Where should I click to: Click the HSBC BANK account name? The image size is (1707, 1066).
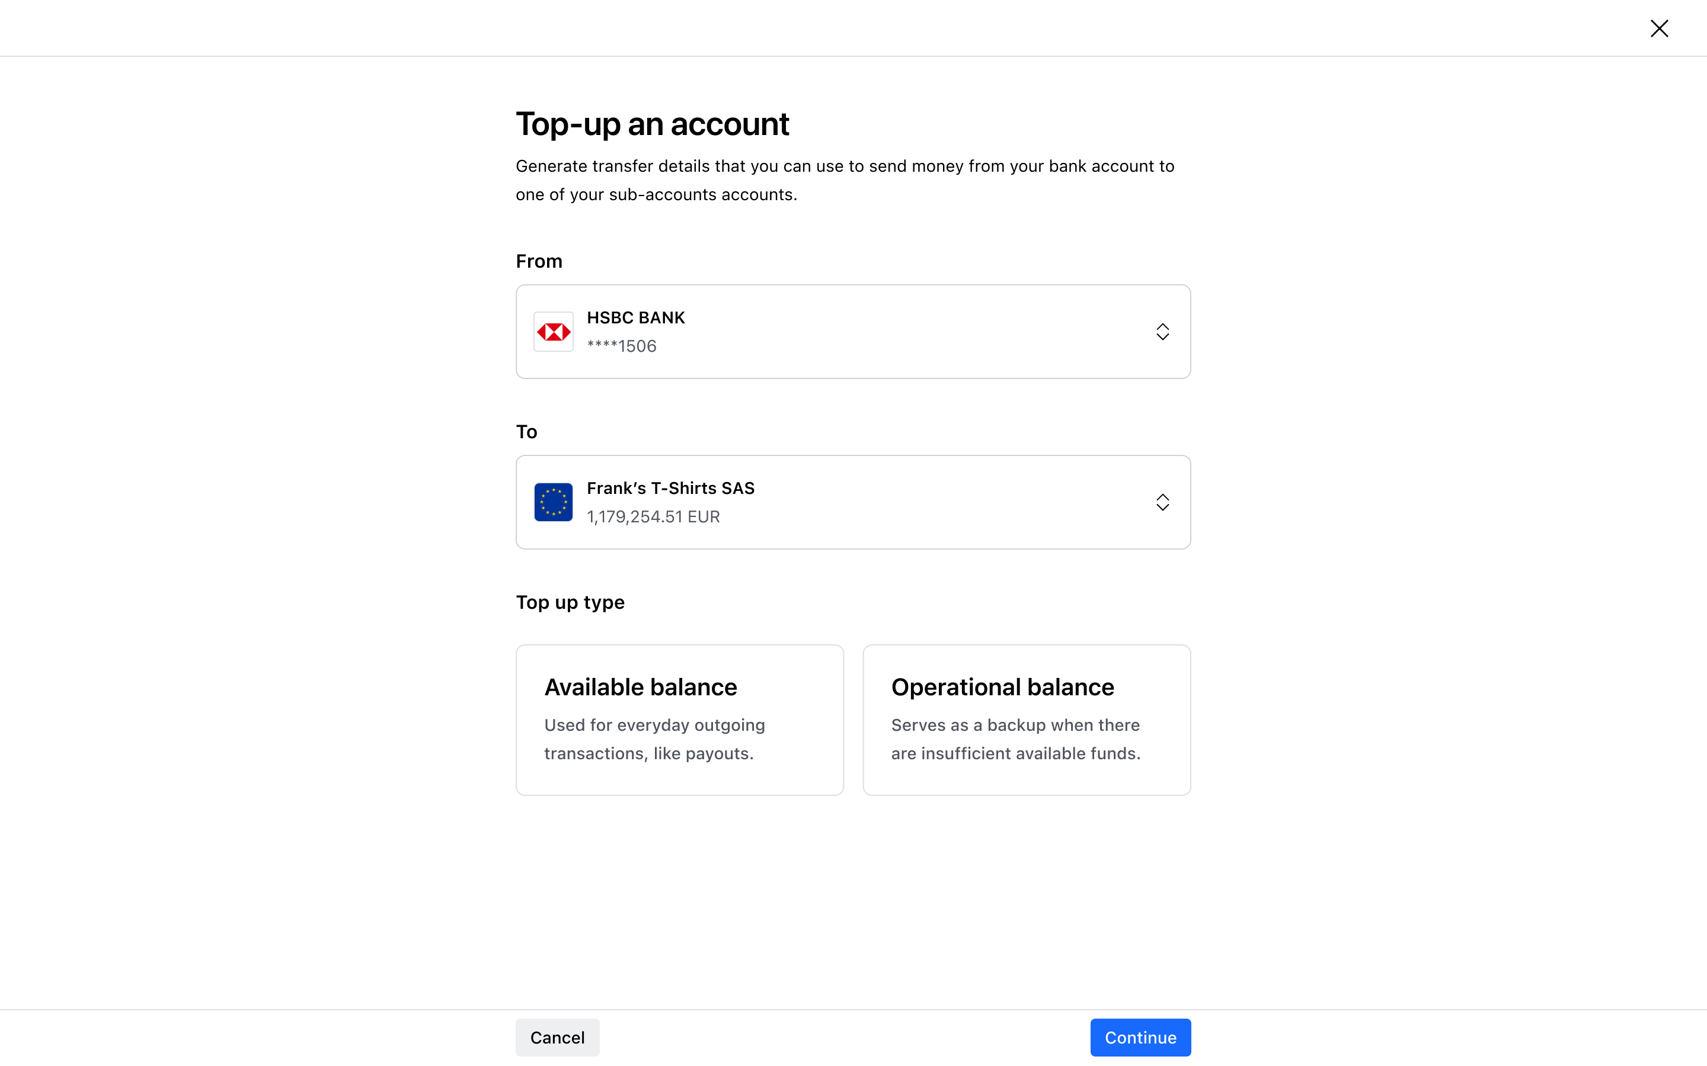coord(635,318)
